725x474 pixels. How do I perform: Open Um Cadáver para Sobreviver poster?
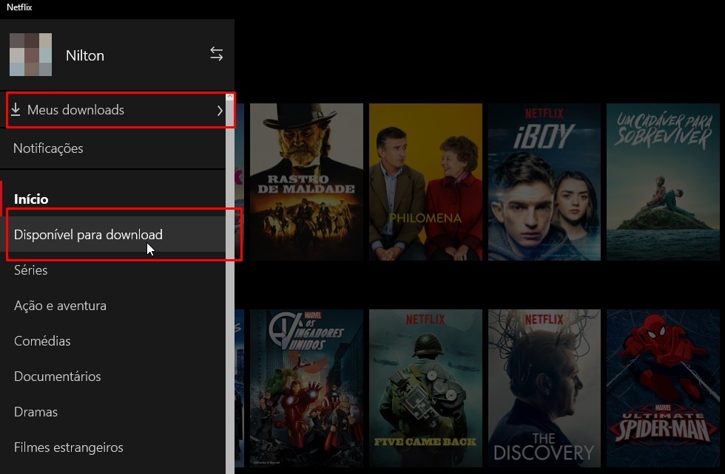pos(663,182)
